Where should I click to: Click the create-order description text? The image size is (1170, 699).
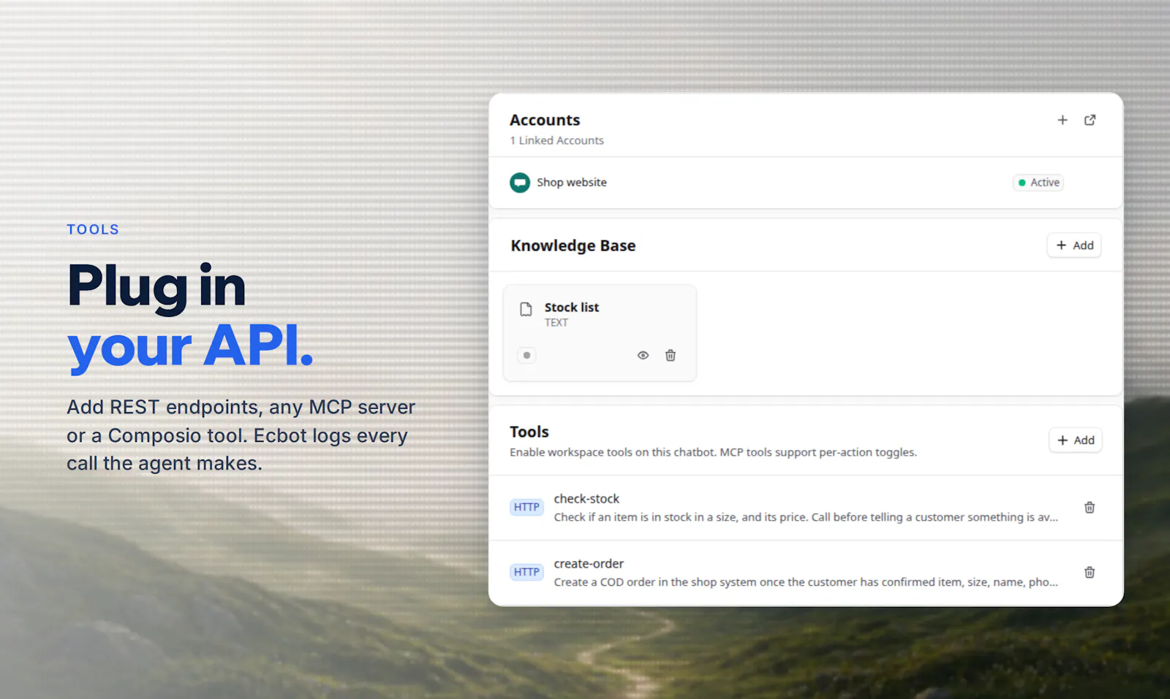[806, 582]
